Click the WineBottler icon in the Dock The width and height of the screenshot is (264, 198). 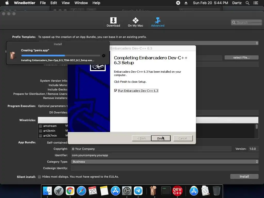153,191
